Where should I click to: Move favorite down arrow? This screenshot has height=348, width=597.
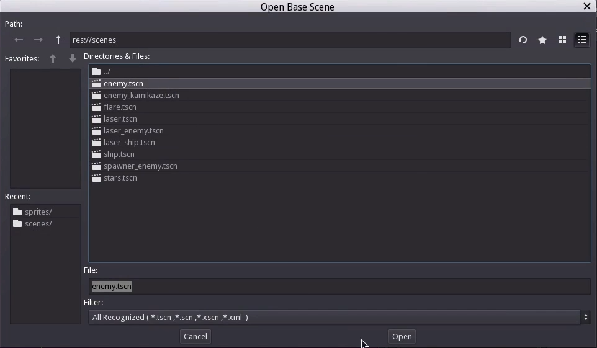coord(73,59)
